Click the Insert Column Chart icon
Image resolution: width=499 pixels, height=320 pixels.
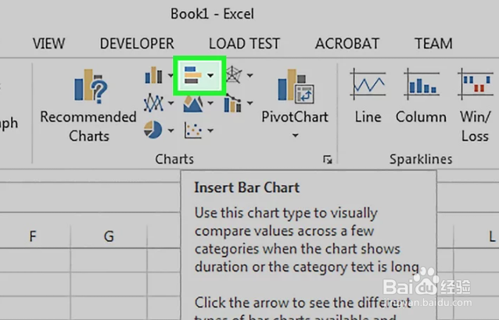point(154,75)
